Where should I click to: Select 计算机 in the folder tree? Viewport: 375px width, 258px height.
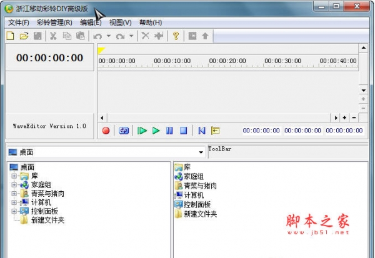pyautogui.click(x=41, y=202)
